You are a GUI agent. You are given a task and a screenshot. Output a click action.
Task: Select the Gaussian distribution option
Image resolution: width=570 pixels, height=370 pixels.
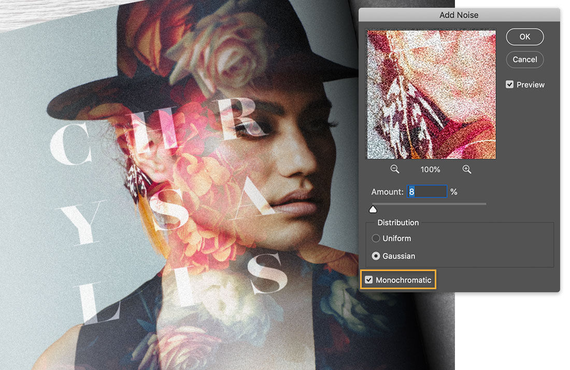(376, 256)
